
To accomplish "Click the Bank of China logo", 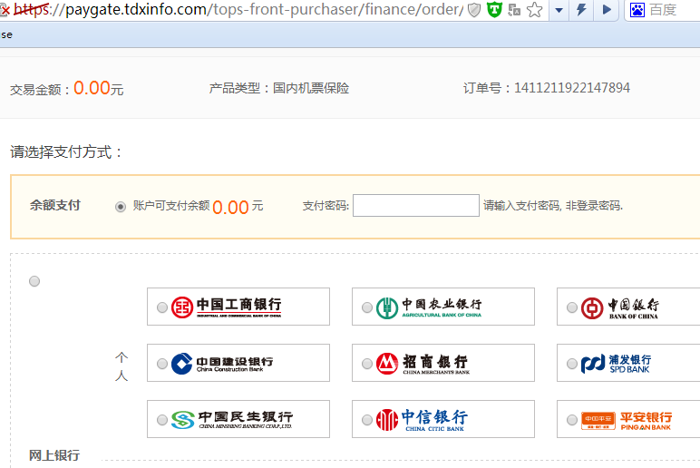I will tap(620, 308).
